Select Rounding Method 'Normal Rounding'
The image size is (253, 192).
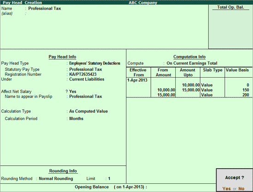coord(56,179)
